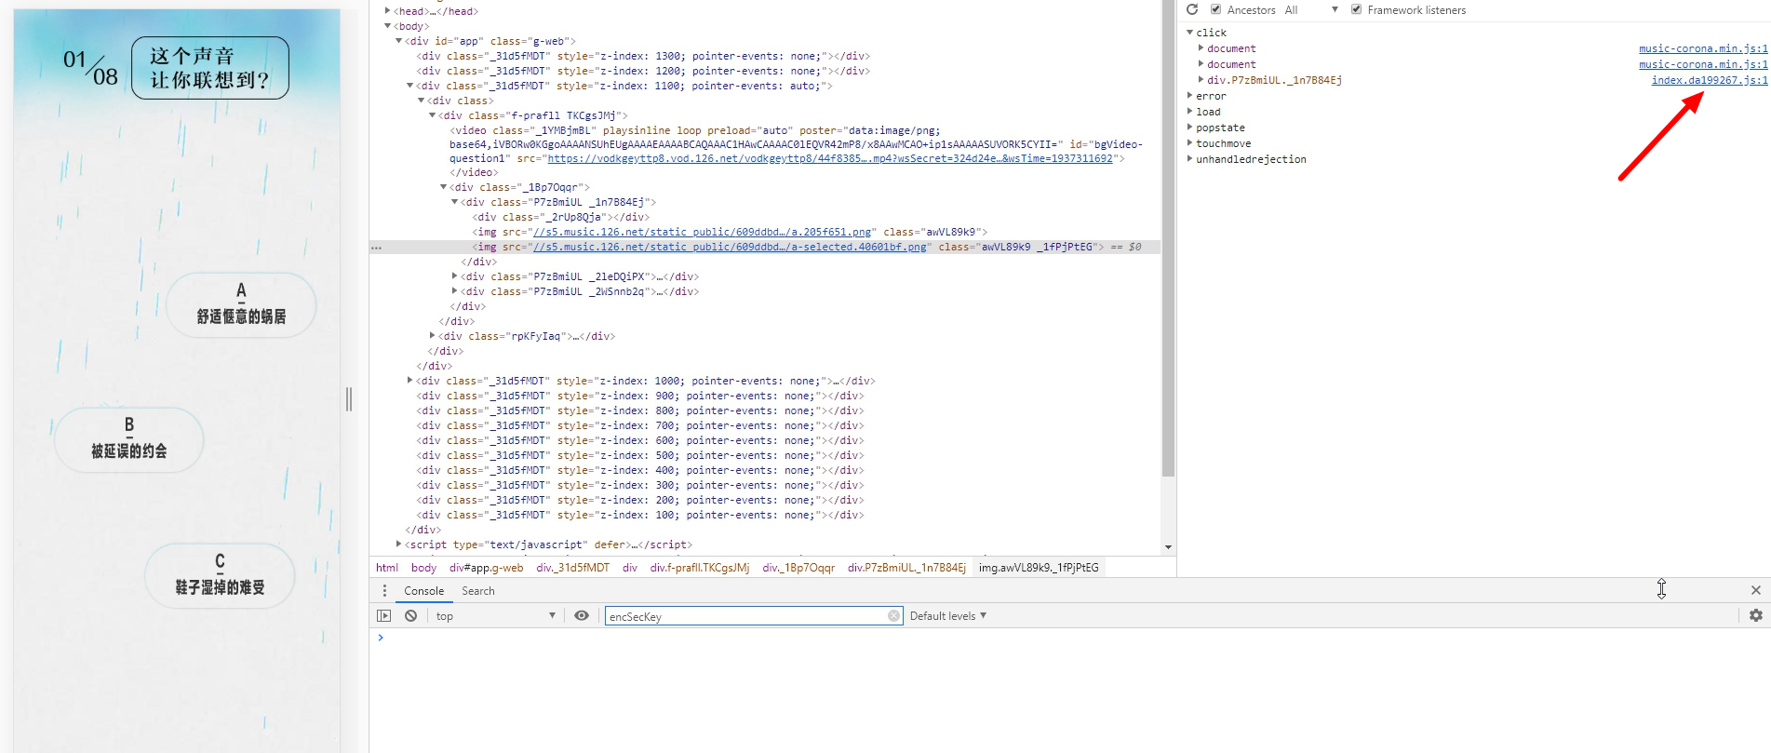Toggle the Framework listeners checkbox
Screen dimensions: 1771x753
tap(1356, 9)
